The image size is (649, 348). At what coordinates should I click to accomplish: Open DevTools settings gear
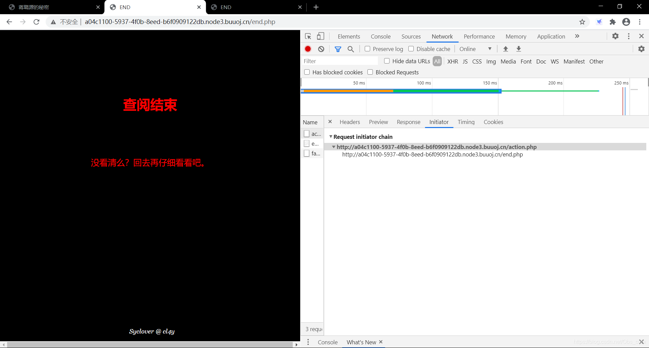tap(615, 36)
